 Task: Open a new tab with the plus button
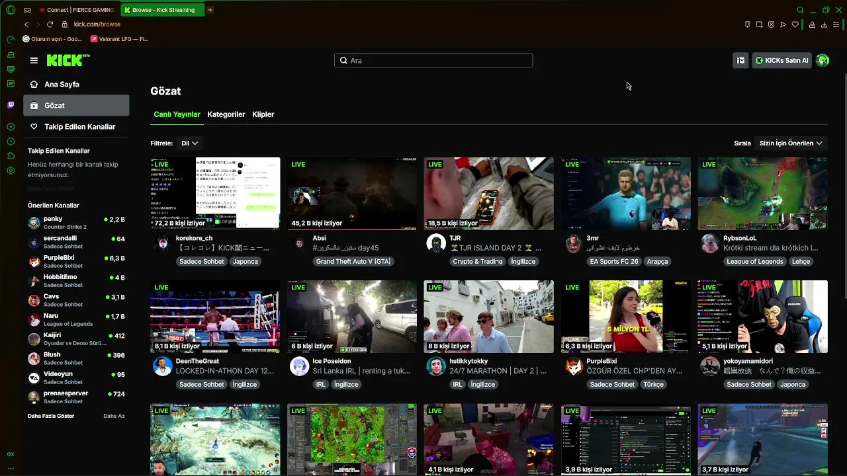tap(210, 10)
